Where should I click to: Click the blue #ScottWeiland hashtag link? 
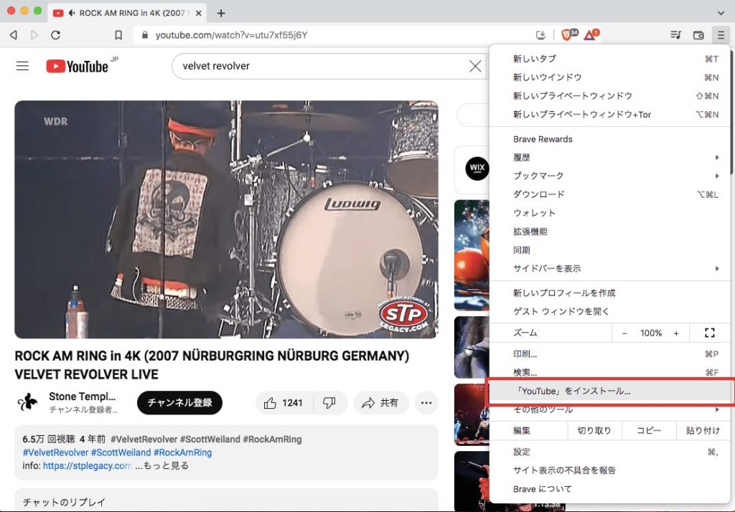click(x=121, y=452)
